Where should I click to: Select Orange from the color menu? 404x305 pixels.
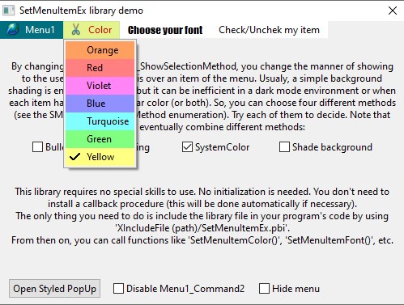(x=100, y=50)
